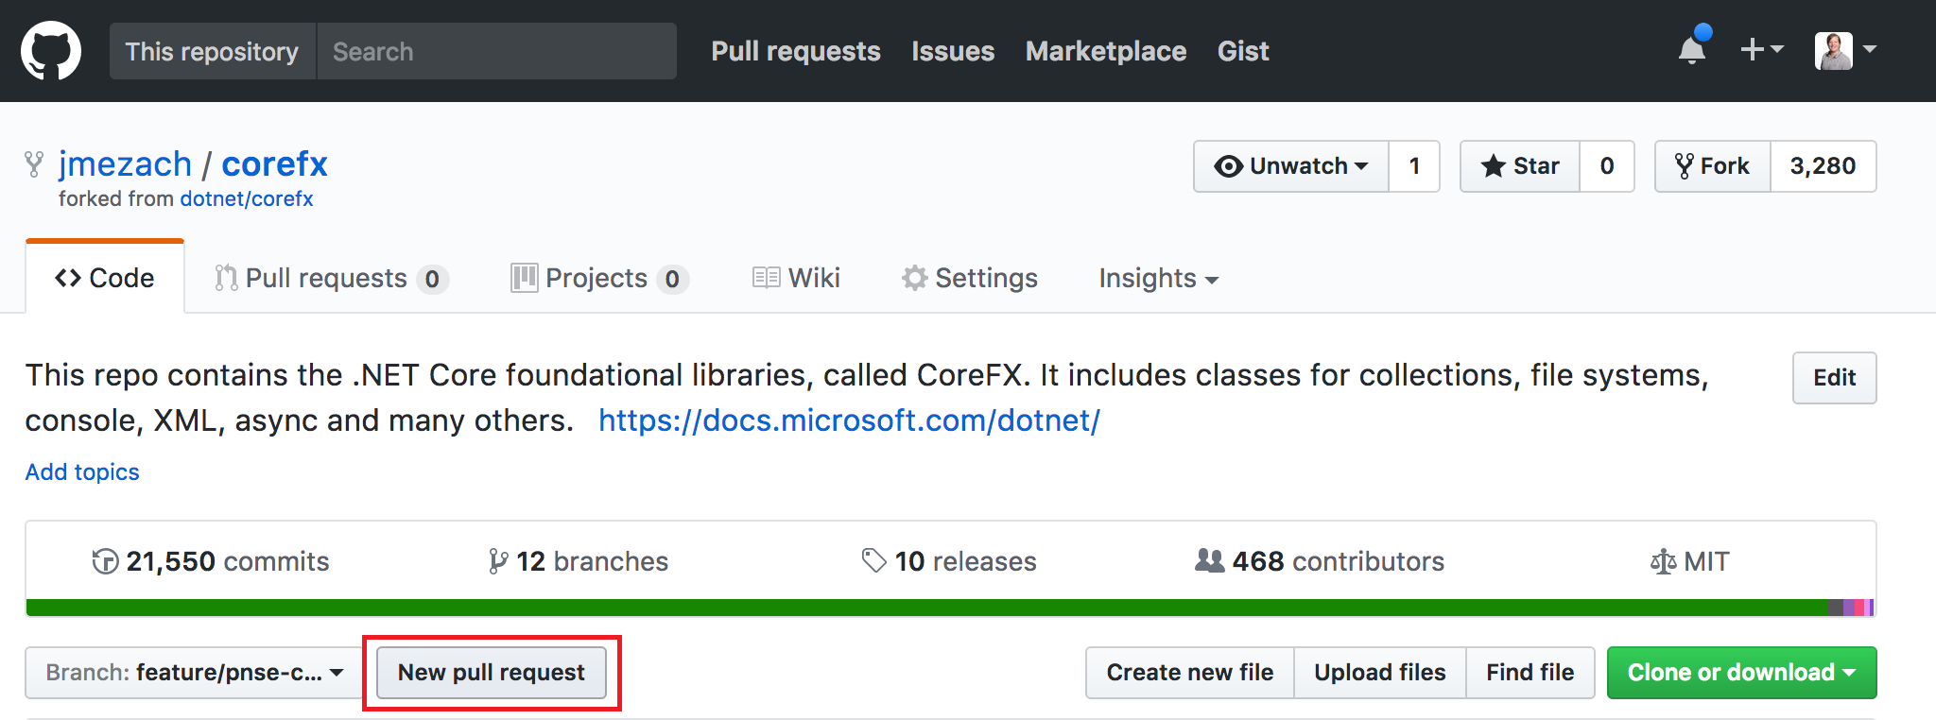1936x720 pixels.
Task: Edit the repository description
Action: click(1834, 378)
